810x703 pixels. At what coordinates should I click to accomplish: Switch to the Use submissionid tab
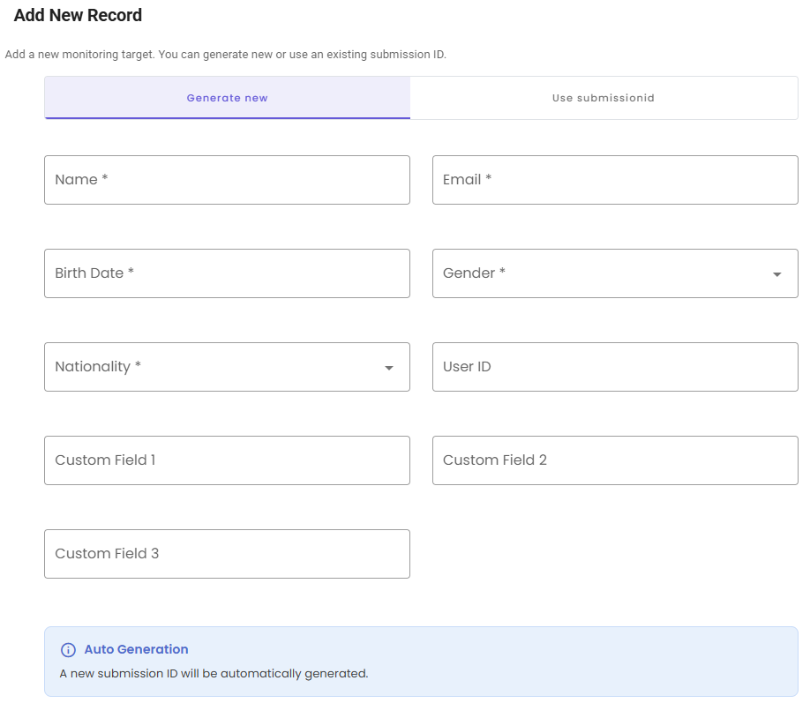click(604, 97)
